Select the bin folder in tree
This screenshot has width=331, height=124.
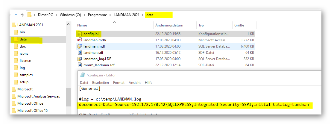click(x=22, y=32)
